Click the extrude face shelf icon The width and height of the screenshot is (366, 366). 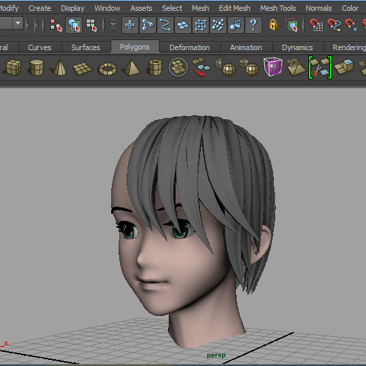[x=344, y=66]
